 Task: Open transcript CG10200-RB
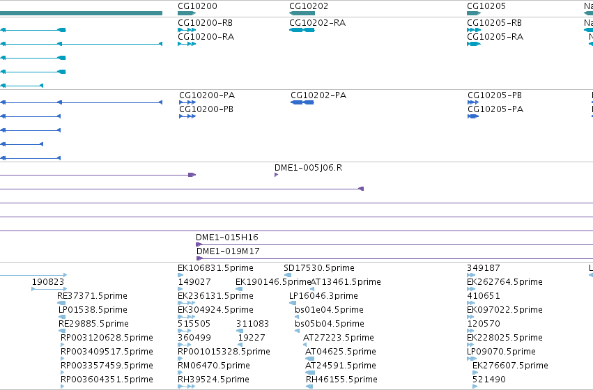pos(206,23)
